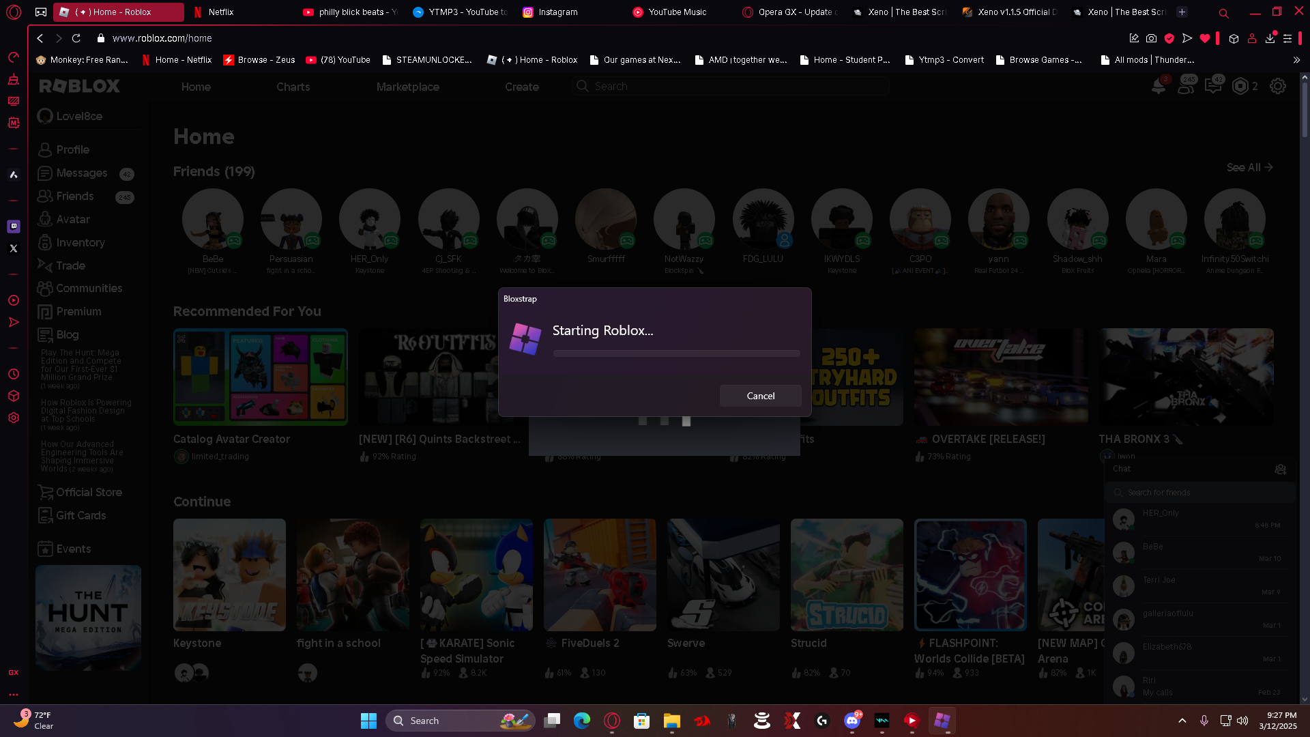
Task: Open the Easy Setup menu icon
Action: (1287, 38)
